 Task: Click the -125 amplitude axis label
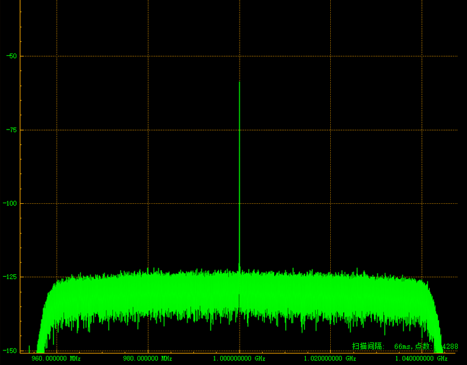10,277
